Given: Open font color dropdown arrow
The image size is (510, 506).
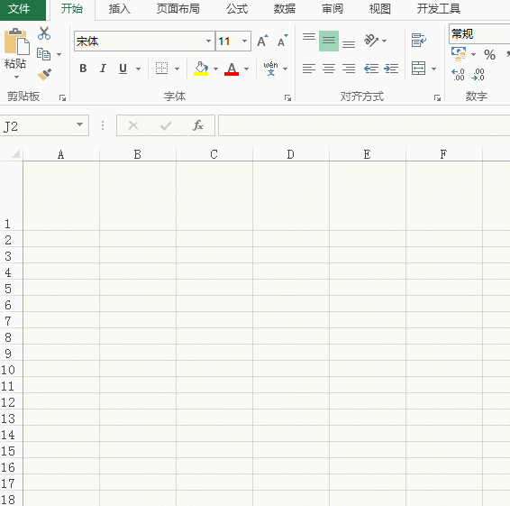Looking at the screenshot, I should click(x=246, y=69).
